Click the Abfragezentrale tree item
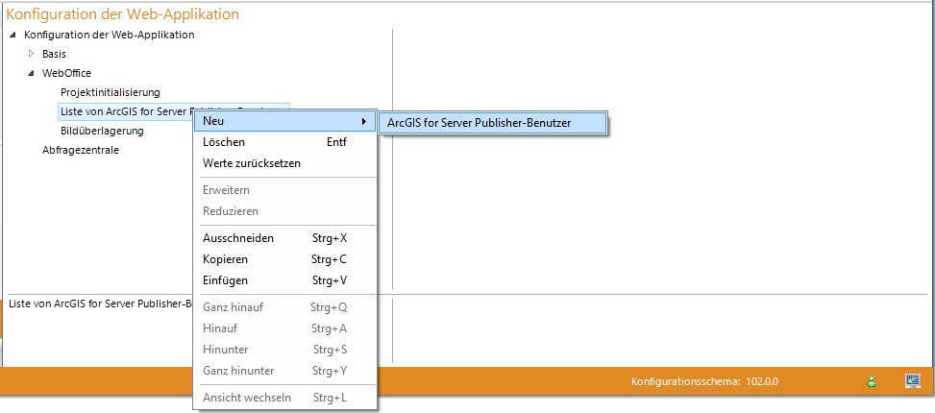935x413 pixels. click(81, 150)
